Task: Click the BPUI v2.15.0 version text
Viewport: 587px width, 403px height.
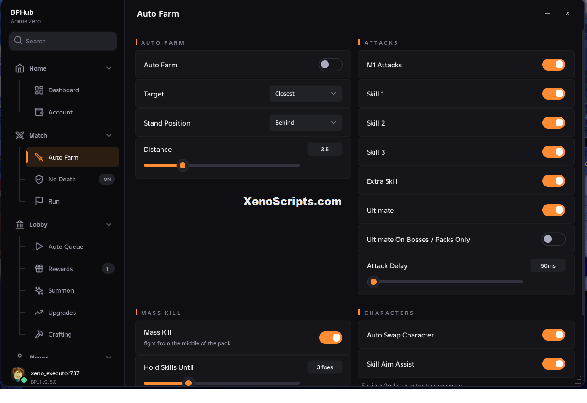Action: click(x=43, y=382)
